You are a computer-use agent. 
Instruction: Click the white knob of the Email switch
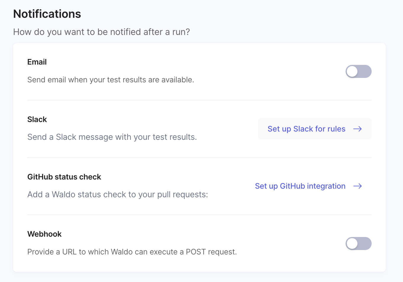tap(352, 71)
